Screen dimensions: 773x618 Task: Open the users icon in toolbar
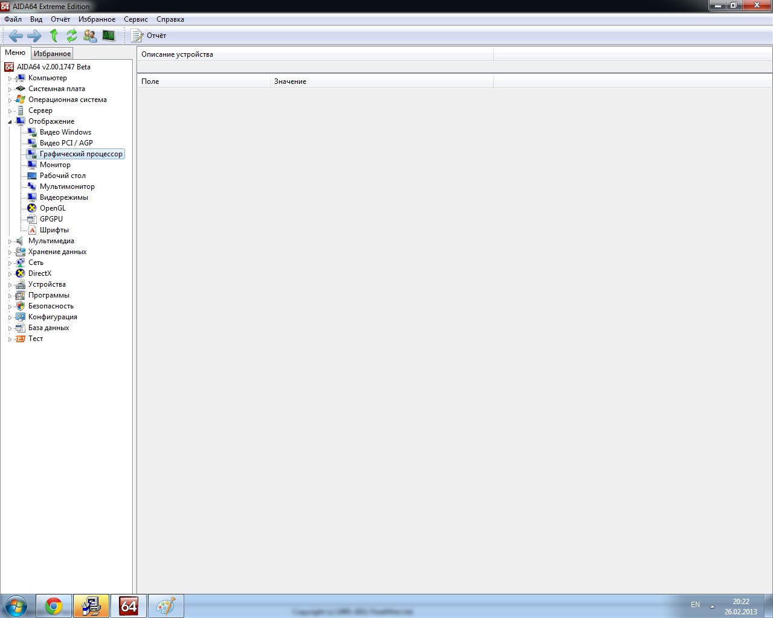(90, 36)
